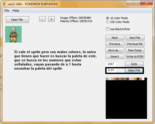Go to the Next image
Image resolution: width=155 pixels, height=124 pixels.
(115, 38)
